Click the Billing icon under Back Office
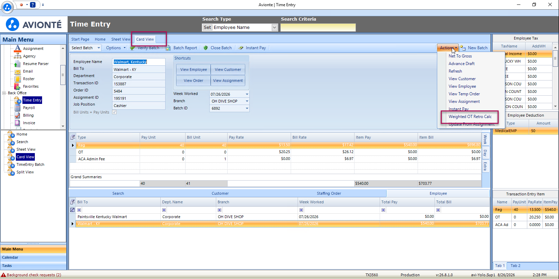The image size is (559, 279). 18,115
